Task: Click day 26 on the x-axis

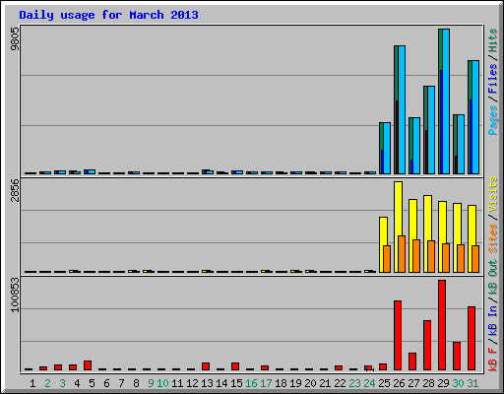Action: tap(399, 383)
